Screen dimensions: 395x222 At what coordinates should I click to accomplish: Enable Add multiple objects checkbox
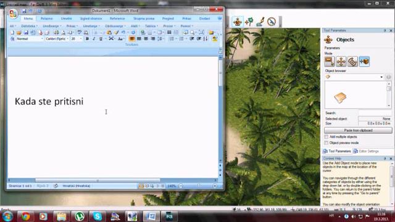tap(326, 137)
